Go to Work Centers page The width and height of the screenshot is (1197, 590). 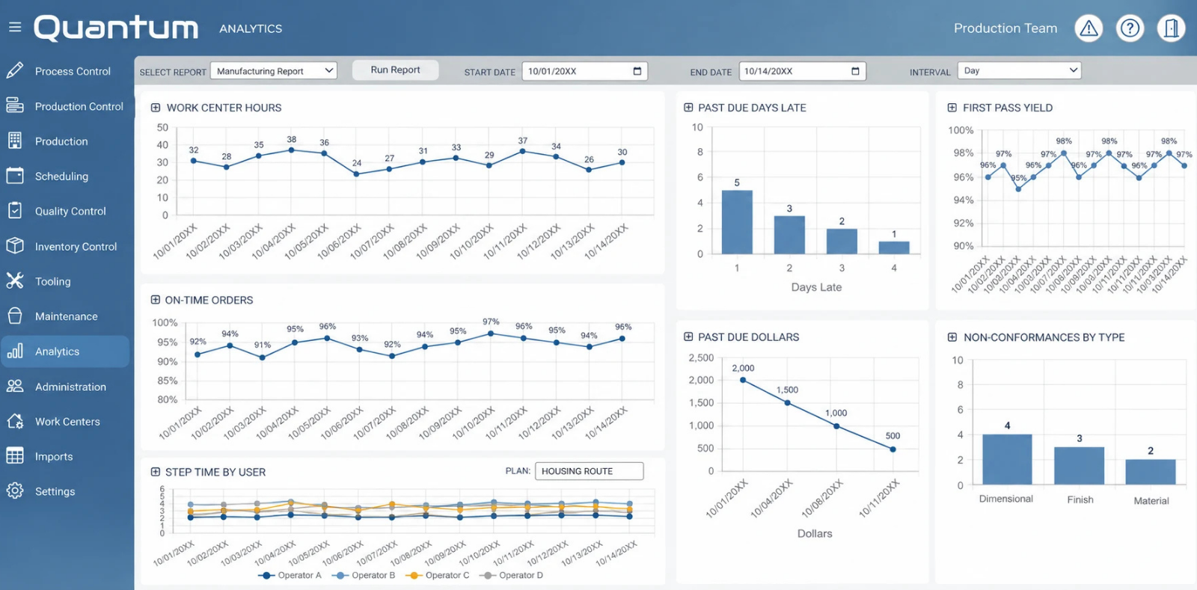click(67, 422)
